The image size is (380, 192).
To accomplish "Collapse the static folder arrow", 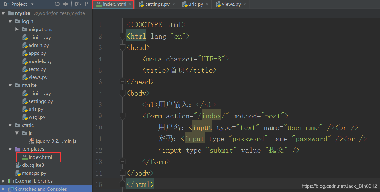I will [10, 125].
